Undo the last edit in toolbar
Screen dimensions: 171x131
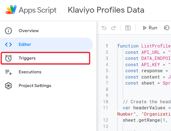pyautogui.click(x=104, y=28)
